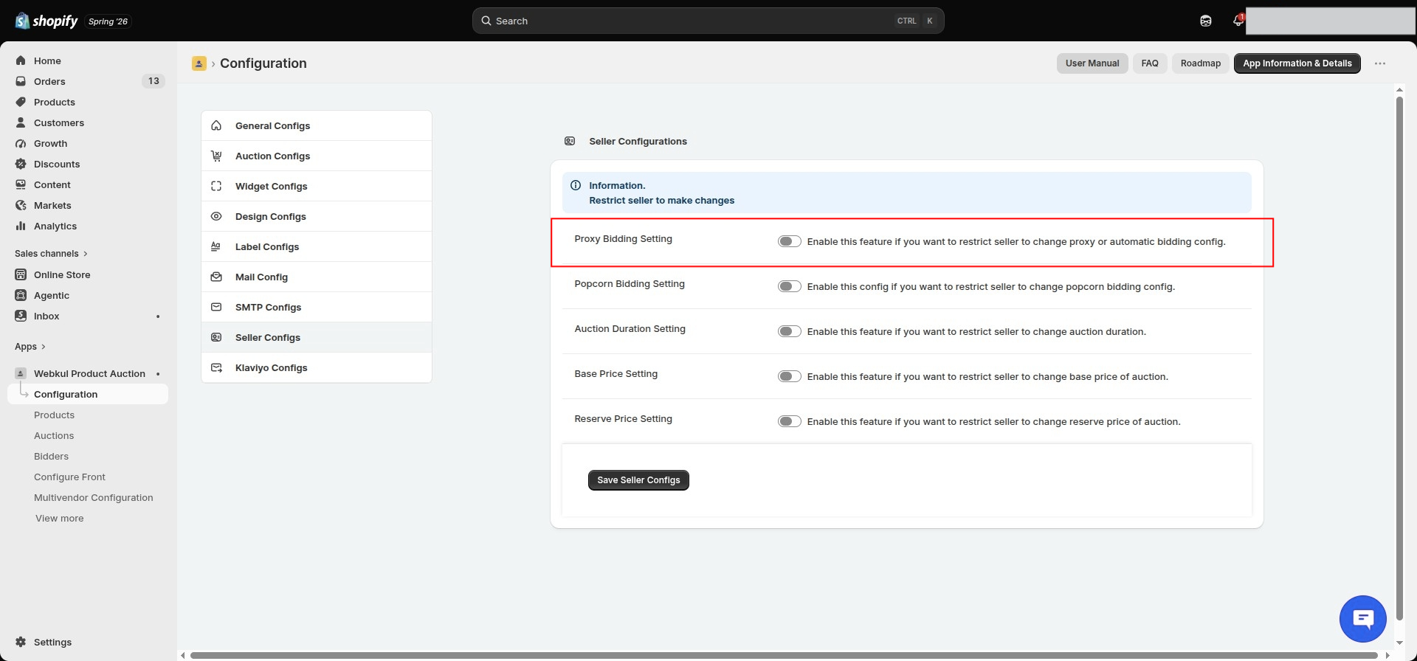Image resolution: width=1417 pixels, height=661 pixels.
Task: Click the Online Store icon
Action: (x=21, y=274)
